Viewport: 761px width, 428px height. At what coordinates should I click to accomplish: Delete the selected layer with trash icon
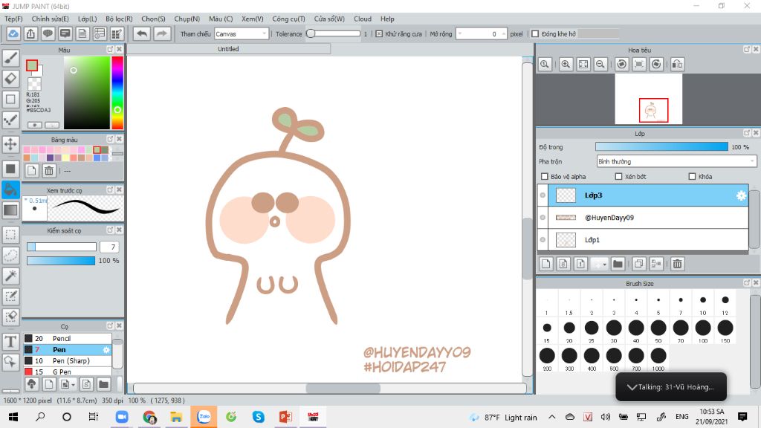point(678,264)
